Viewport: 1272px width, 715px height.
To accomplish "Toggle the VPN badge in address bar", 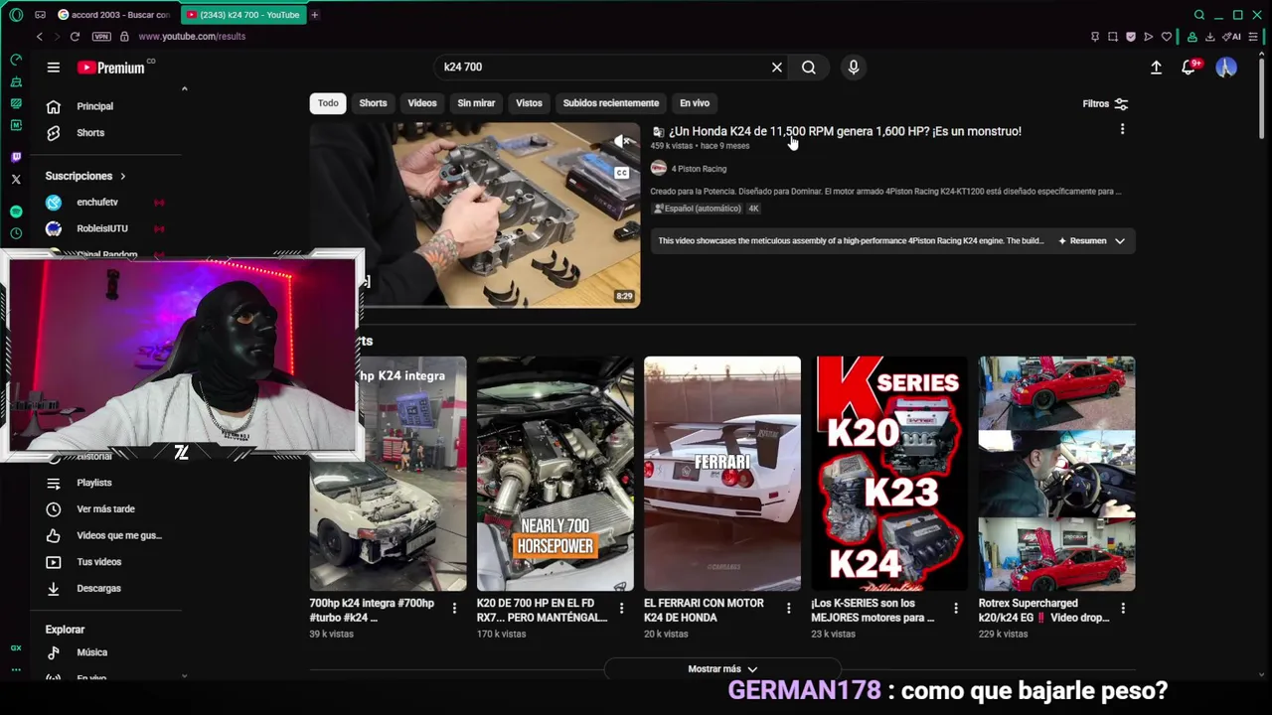I will 101,37.
